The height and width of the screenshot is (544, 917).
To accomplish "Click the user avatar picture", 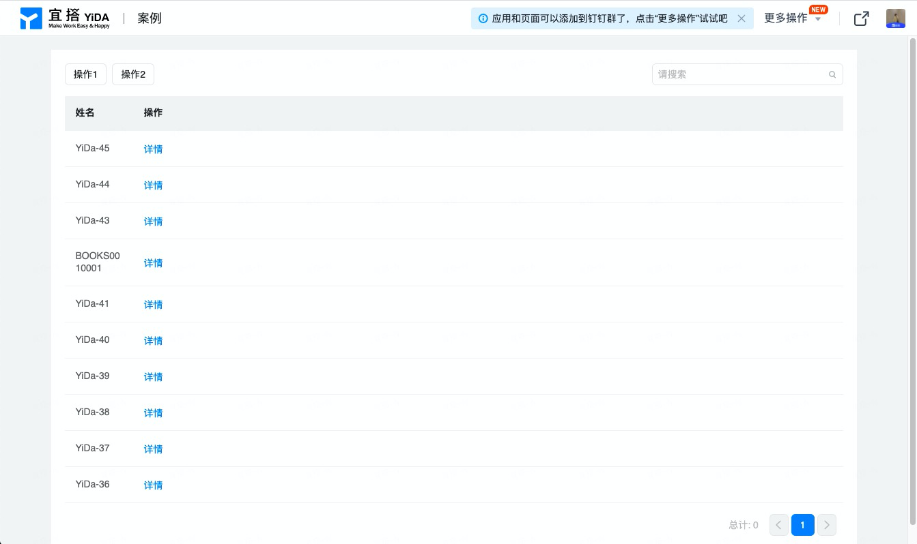I will [896, 18].
